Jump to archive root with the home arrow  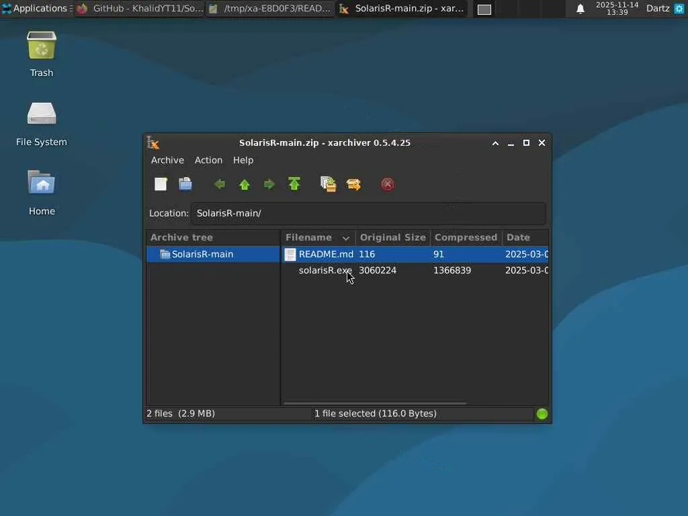click(x=294, y=184)
